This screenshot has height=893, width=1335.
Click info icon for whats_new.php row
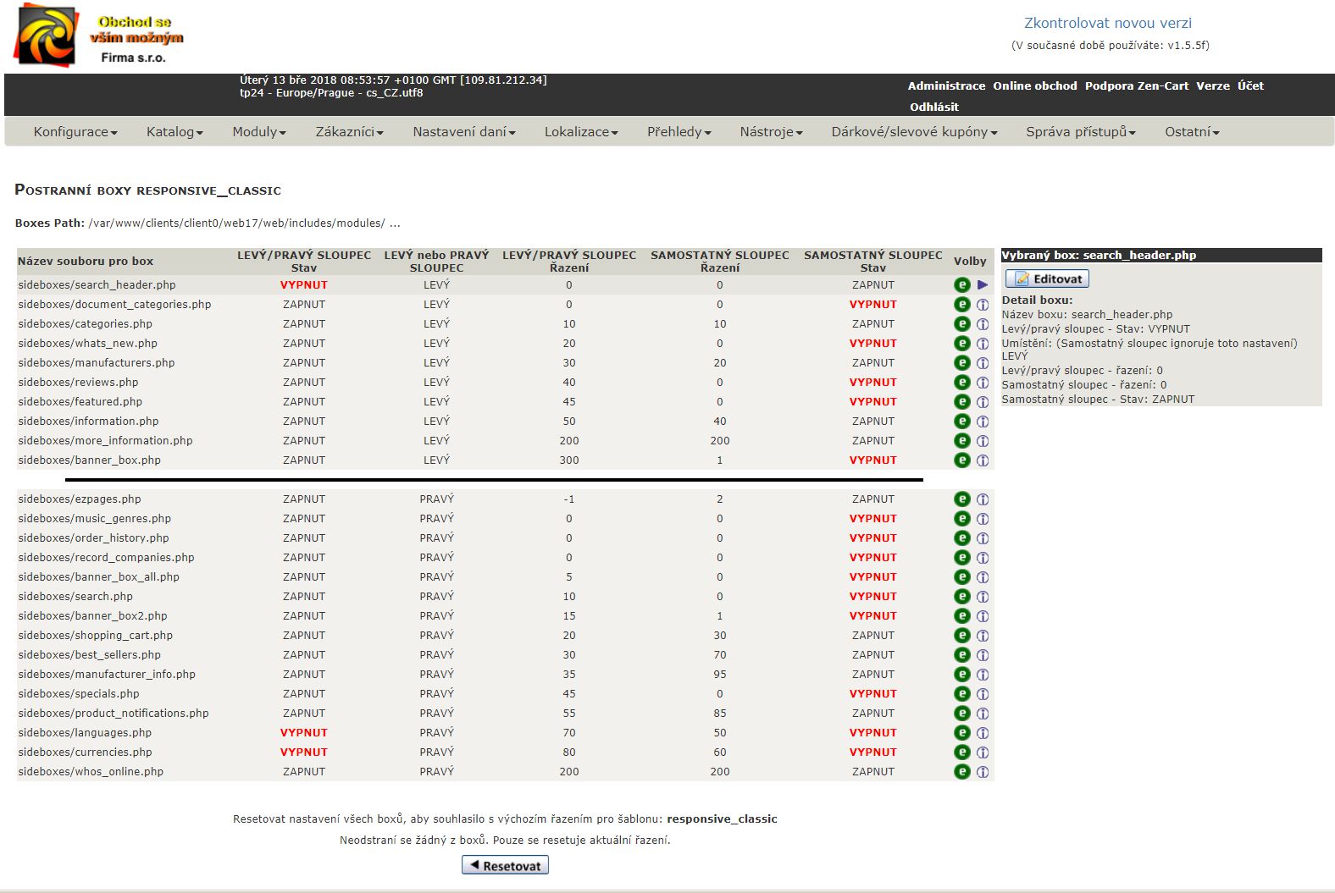pyautogui.click(x=983, y=344)
